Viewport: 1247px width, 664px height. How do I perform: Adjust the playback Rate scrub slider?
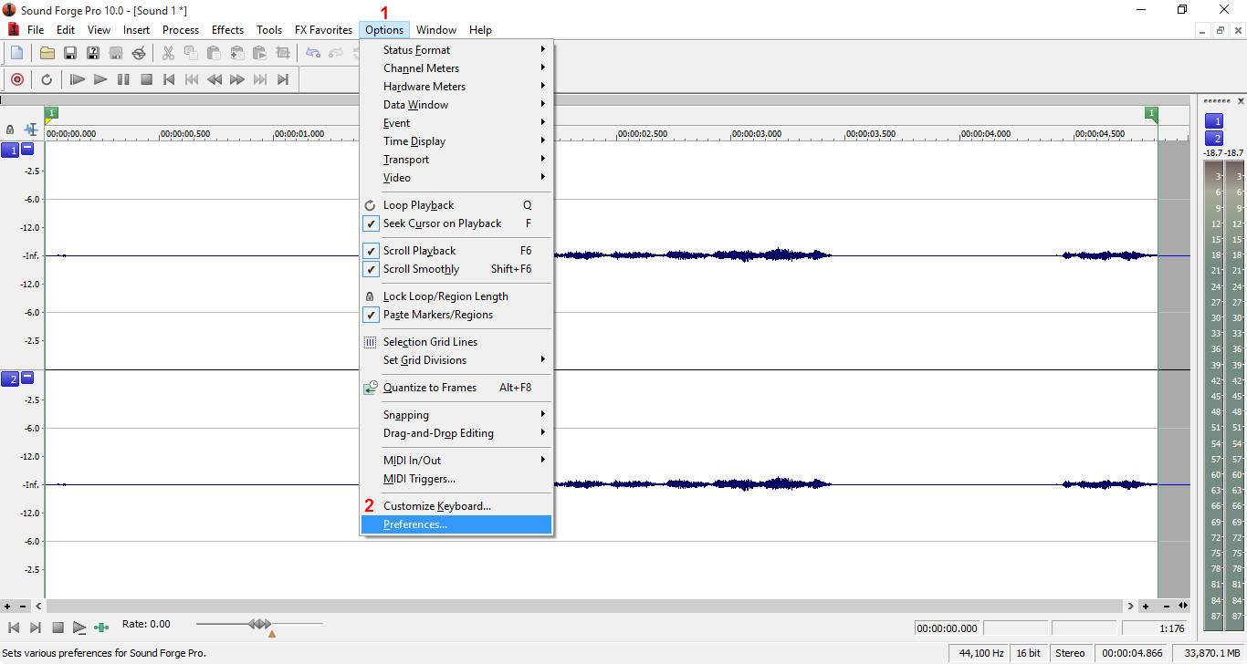point(260,624)
